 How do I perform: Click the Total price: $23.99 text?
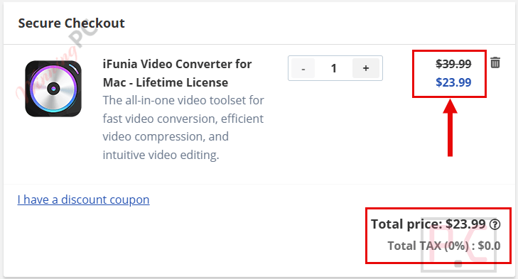(x=428, y=224)
